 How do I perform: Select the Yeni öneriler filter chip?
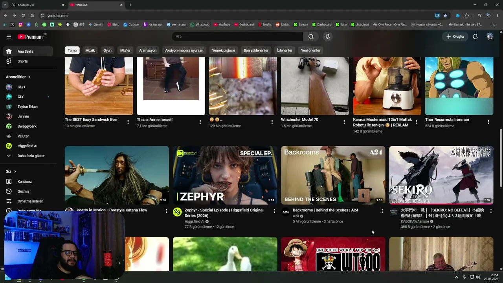tap(310, 50)
